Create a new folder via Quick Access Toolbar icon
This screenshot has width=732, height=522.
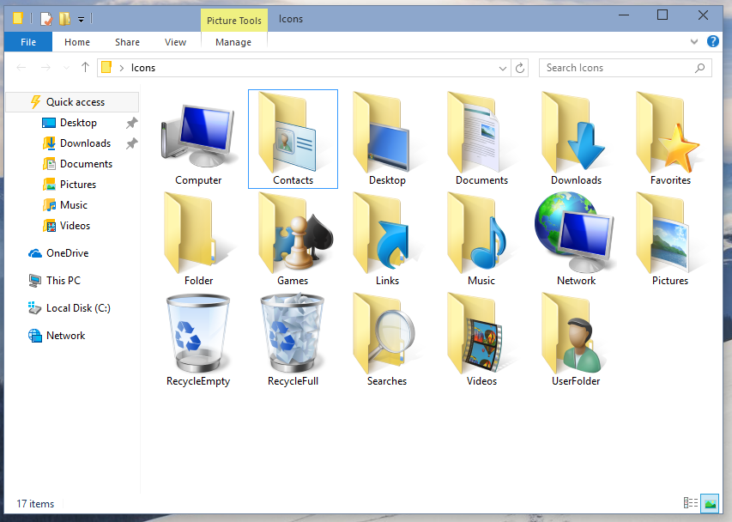coord(64,18)
